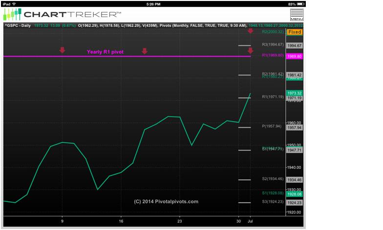Select the green 1973.32 current price tag
Screen dimensions: 383x230
click(295, 93)
